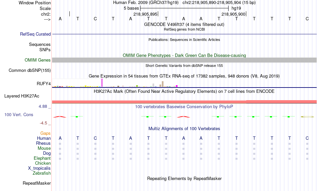Click the SNPs track label
This screenshot has height=191, width=317.
point(45,50)
